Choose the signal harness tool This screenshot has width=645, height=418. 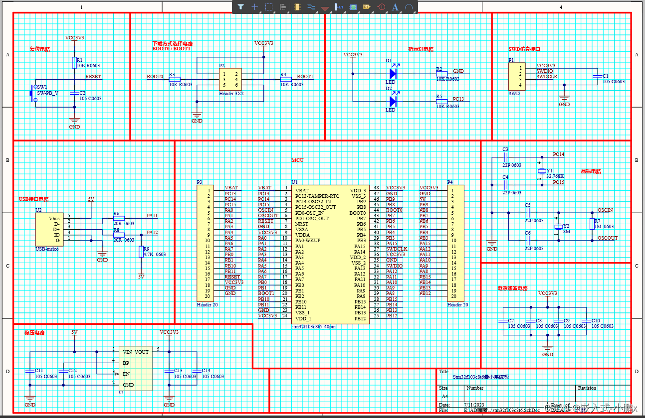tap(339, 7)
